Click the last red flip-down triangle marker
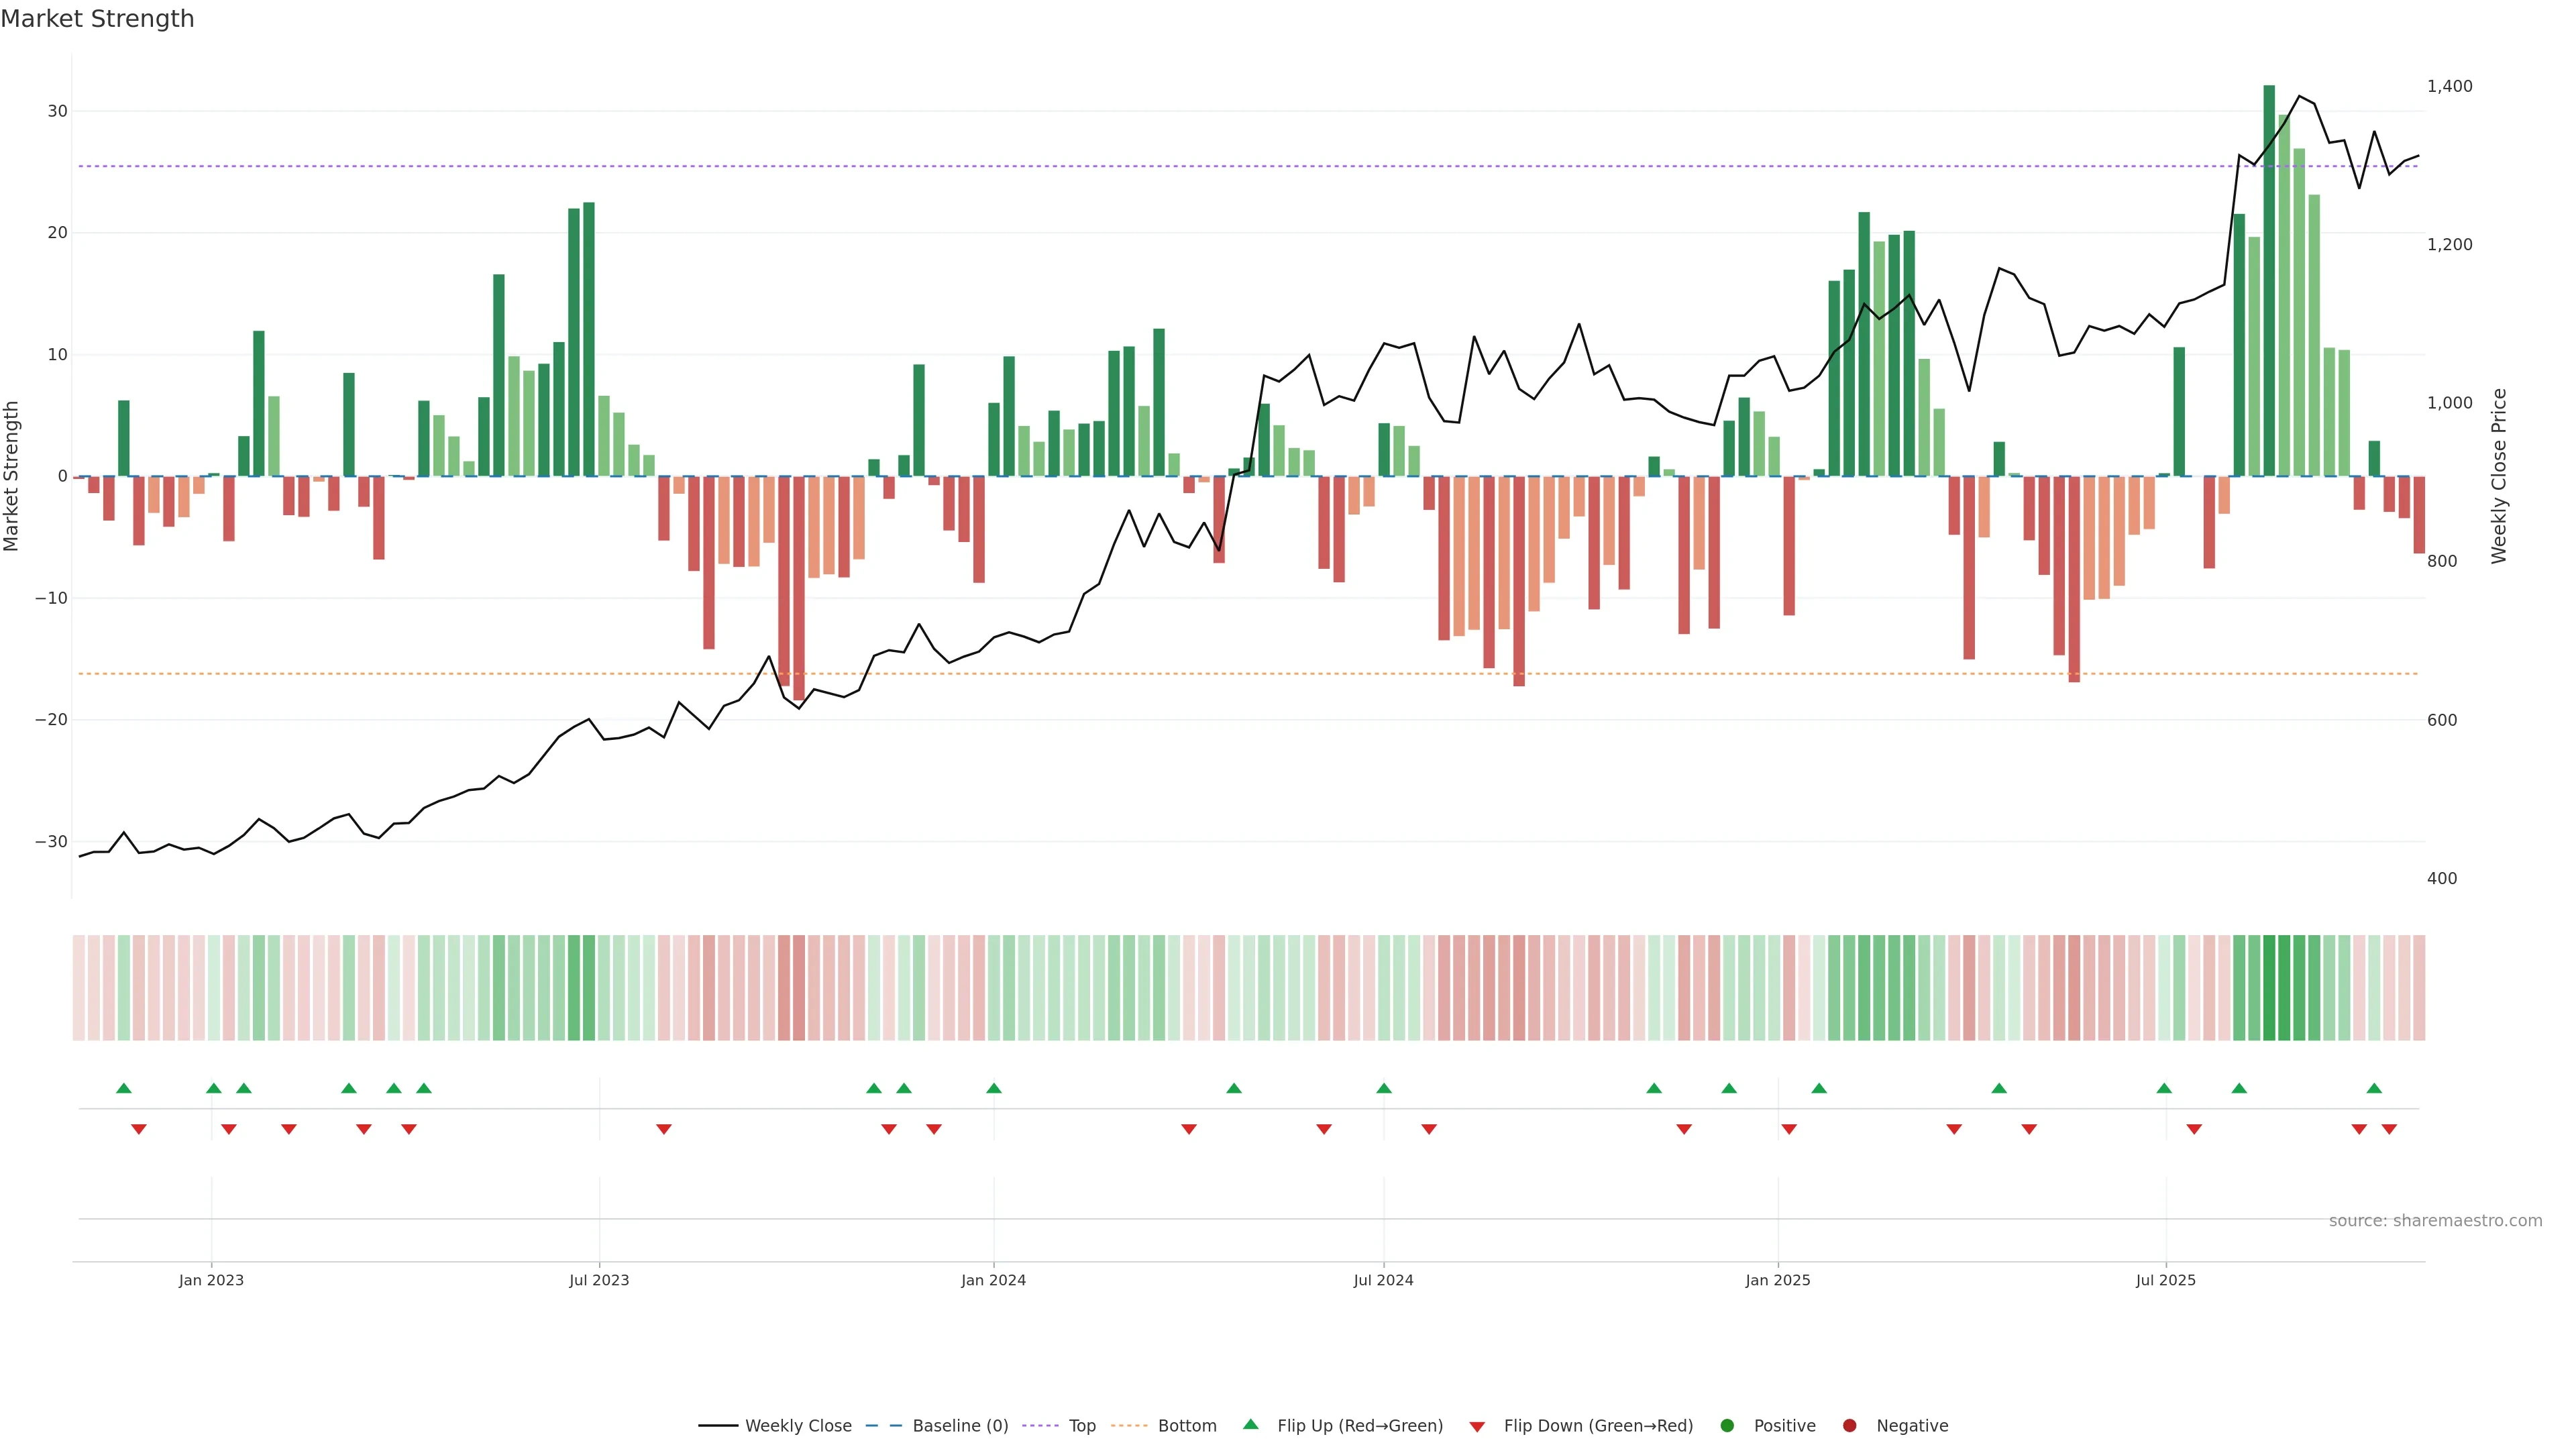Screen dimensions: 2576x1449 (2389, 1129)
